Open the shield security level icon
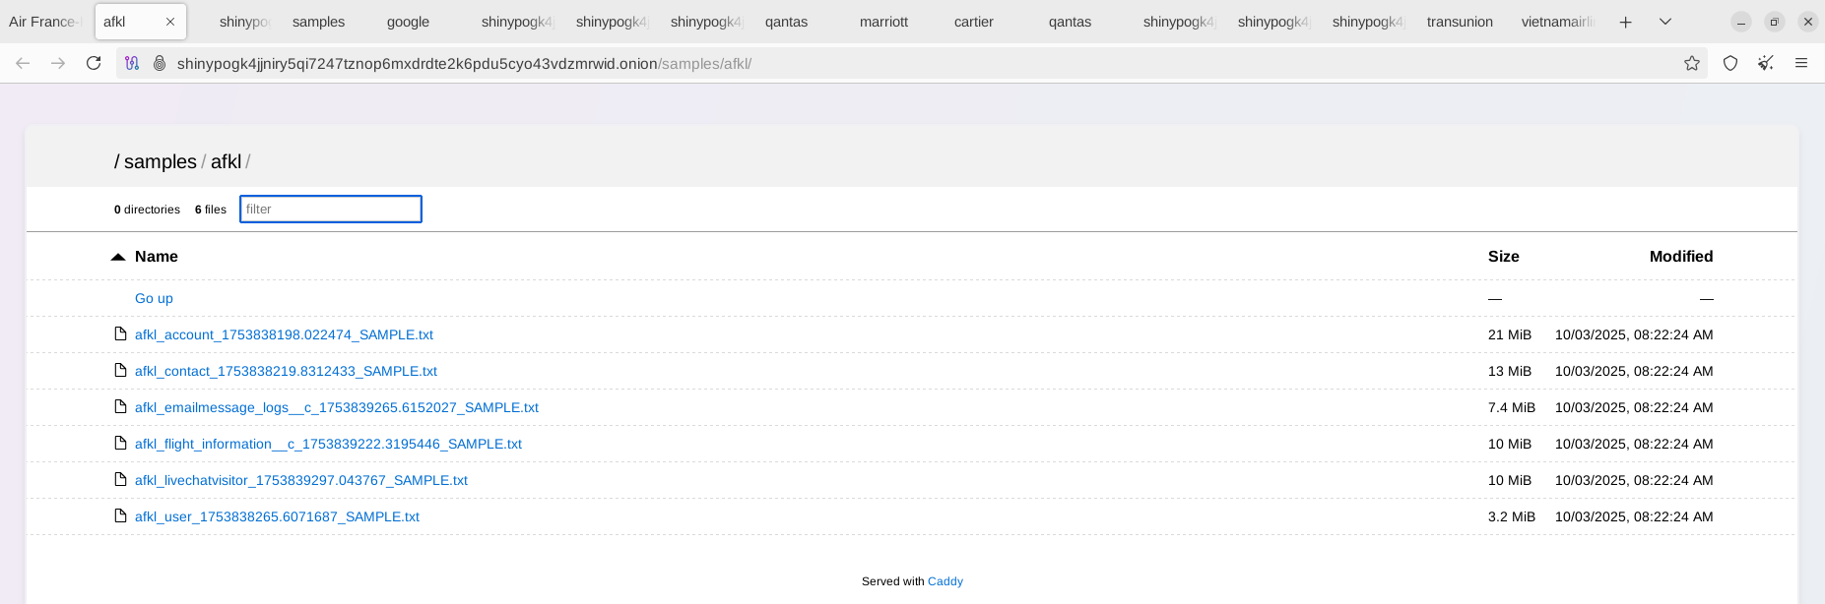 [1730, 63]
